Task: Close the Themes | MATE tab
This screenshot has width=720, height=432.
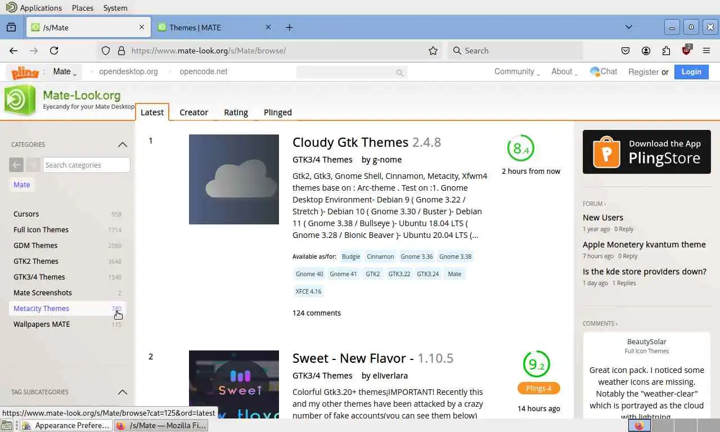Action: (268, 27)
